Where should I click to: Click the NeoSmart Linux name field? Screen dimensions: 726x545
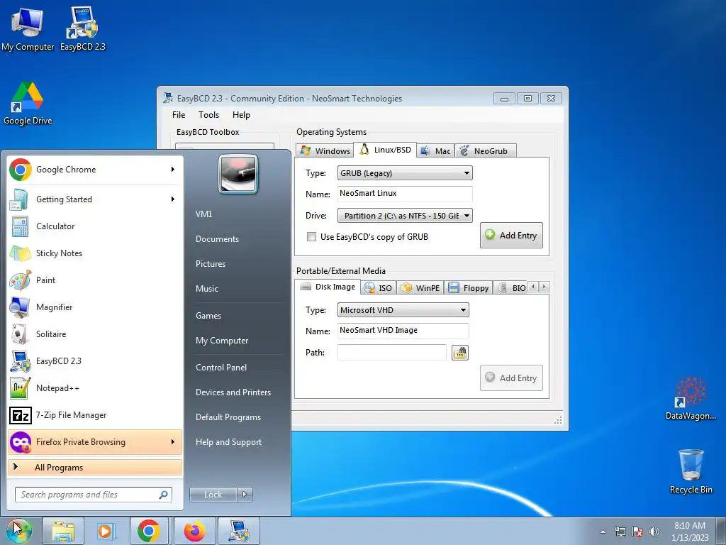405,194
